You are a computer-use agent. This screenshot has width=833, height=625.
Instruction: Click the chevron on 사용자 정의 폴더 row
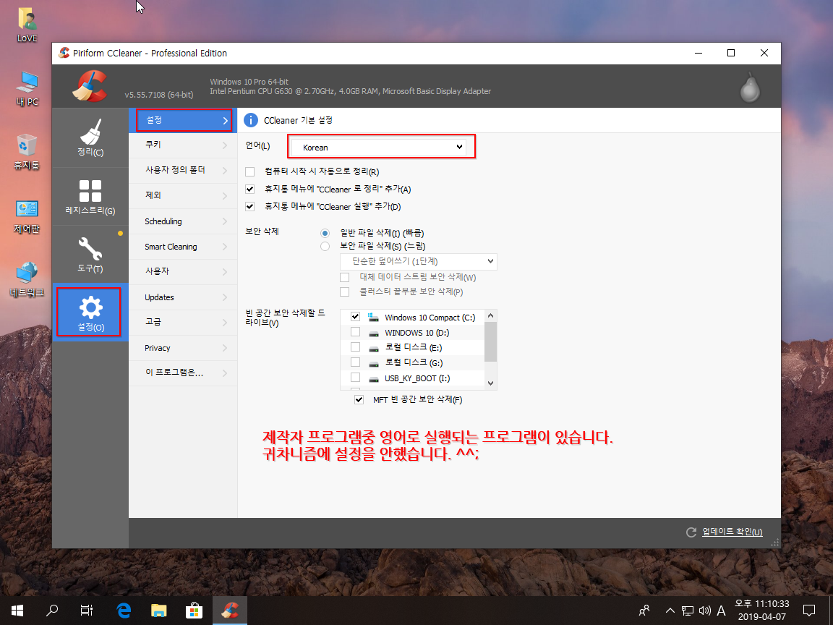click(x=225, y=171)
